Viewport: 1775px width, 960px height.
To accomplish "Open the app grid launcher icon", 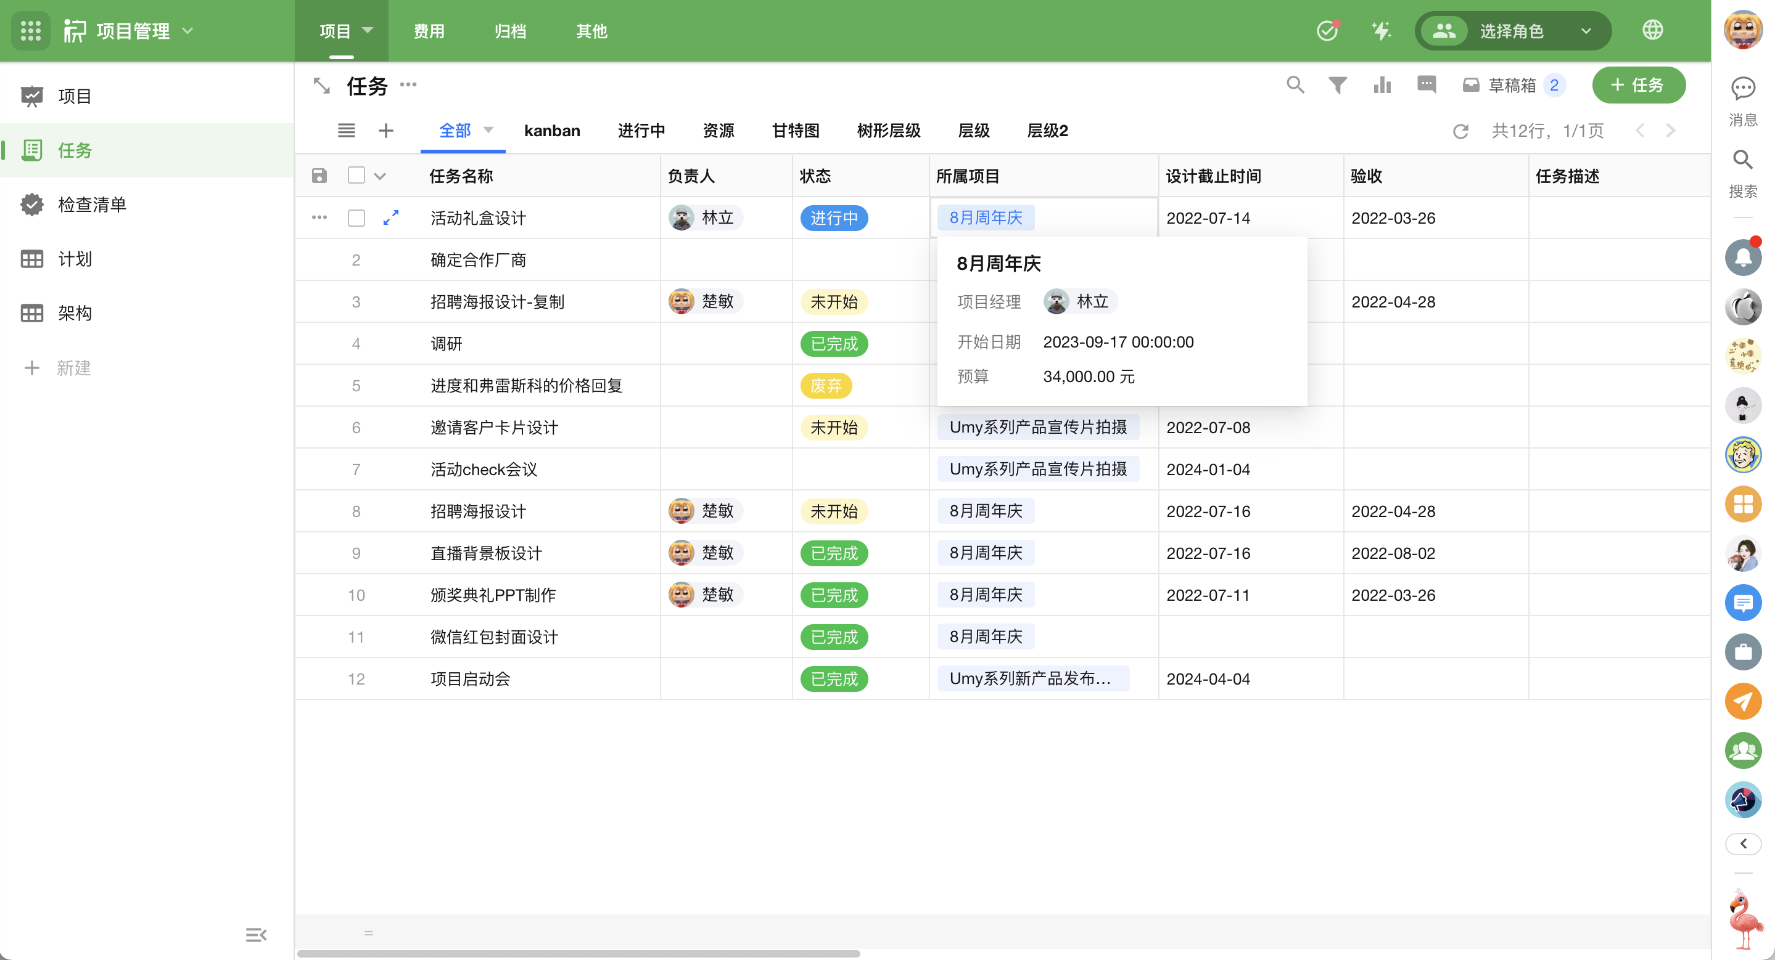I will pyautogui.click(x=30, y=31).
